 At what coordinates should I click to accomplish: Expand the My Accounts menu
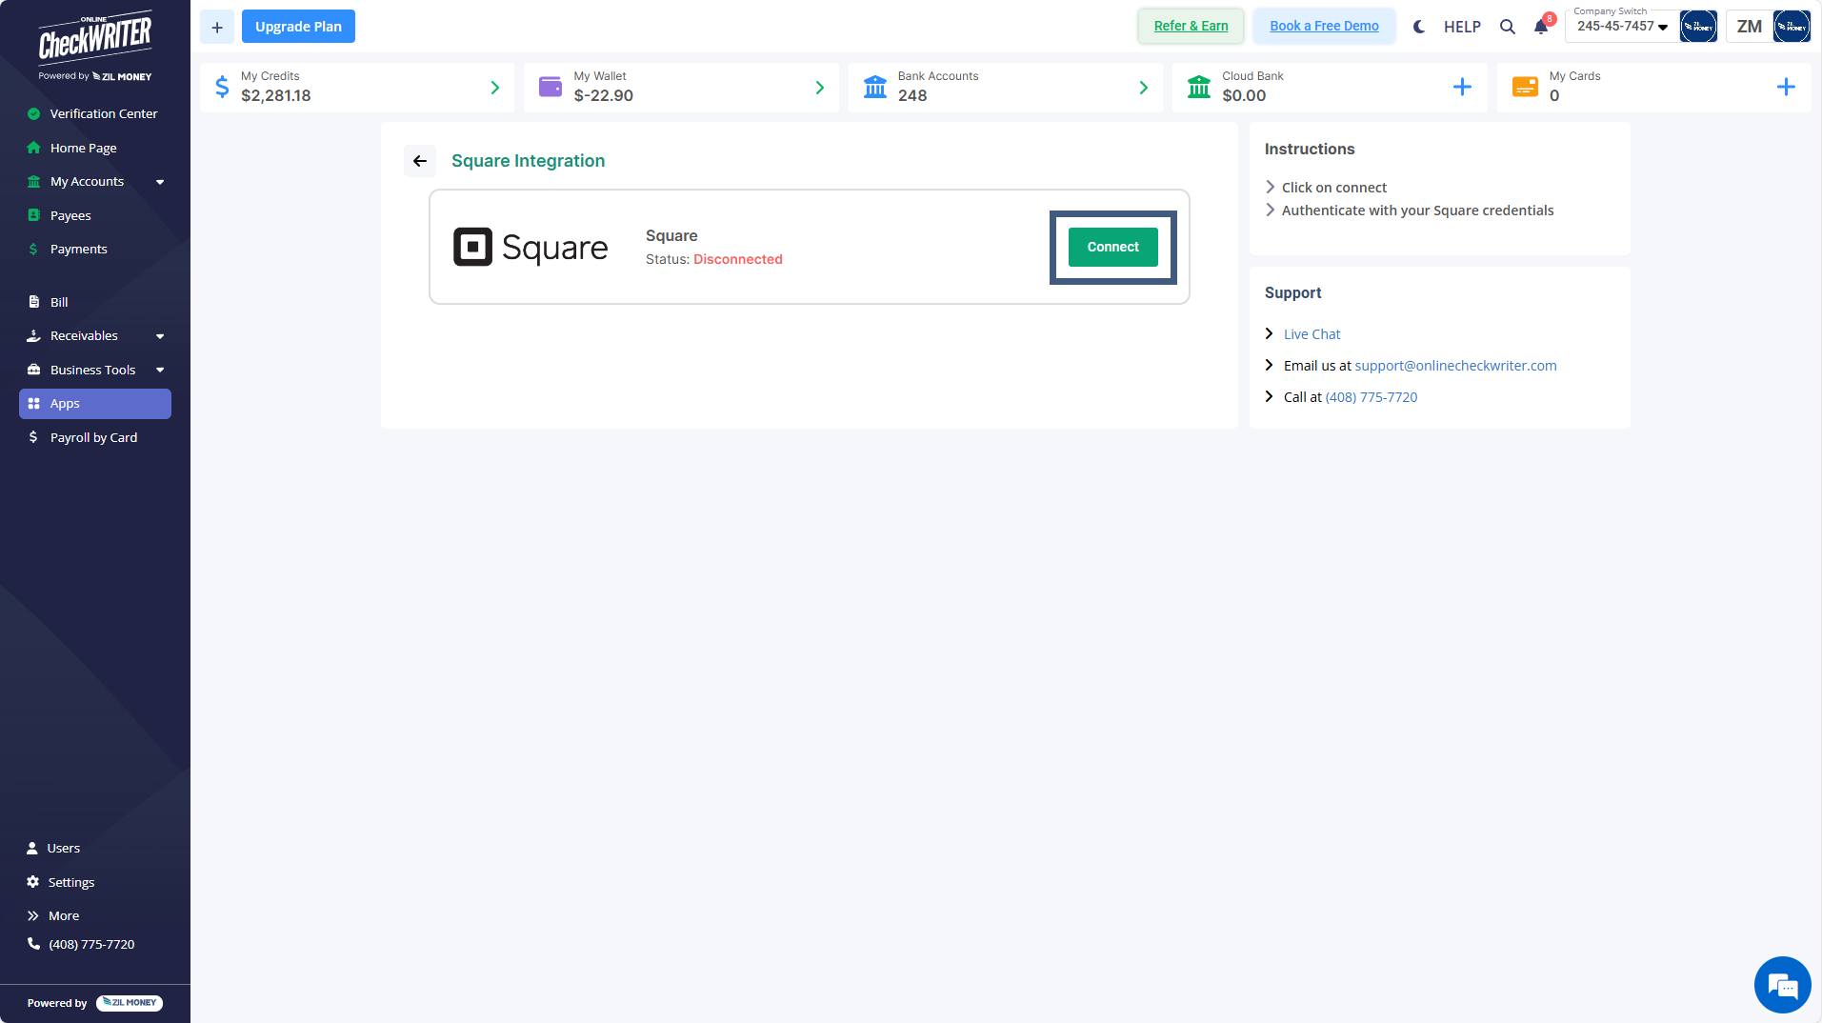tap(87, 181)
